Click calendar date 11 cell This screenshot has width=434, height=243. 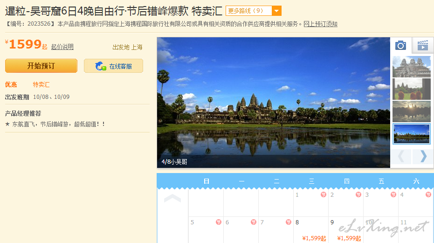pyautogui.click(x=416, y=229)
